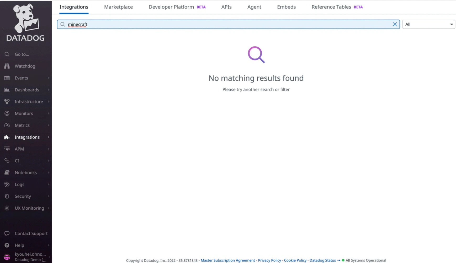Click Contact Support label

[31, 233]
